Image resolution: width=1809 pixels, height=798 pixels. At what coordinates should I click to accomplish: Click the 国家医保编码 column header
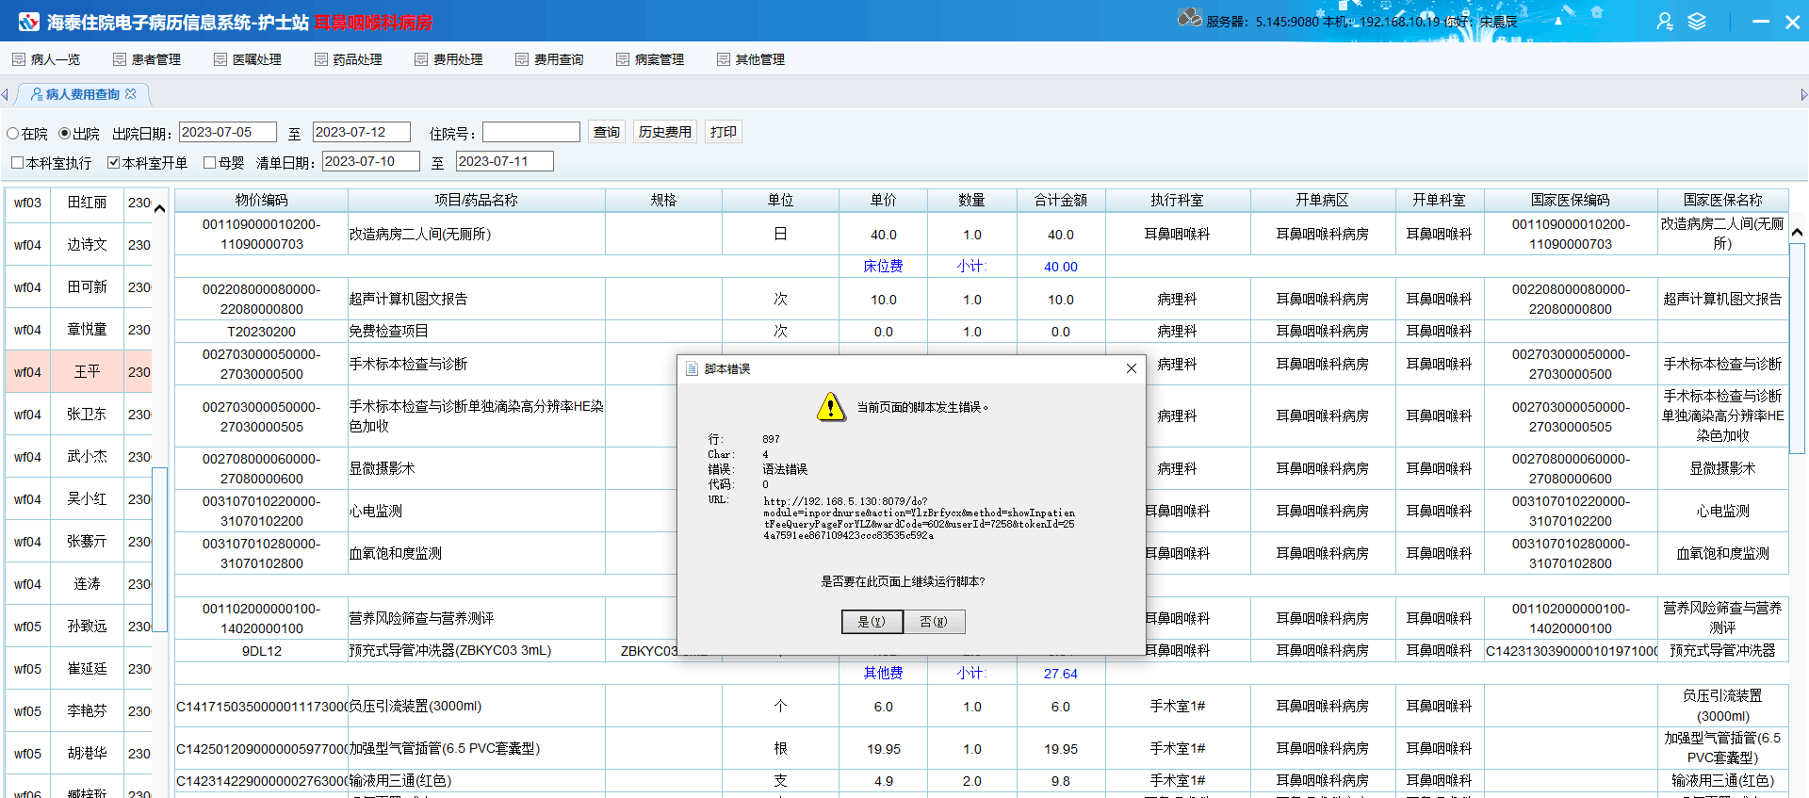[x=1571, y=200]
